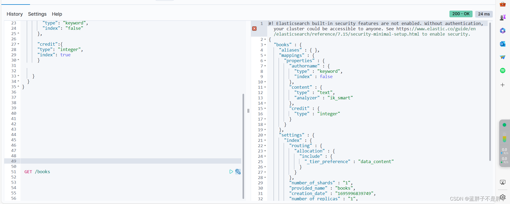Click "type": "integer" in request editor line 28
The image size is (510, 204).
tap(60, 49)
